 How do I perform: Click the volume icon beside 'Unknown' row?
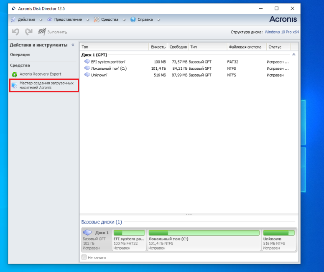coord(87,74)
